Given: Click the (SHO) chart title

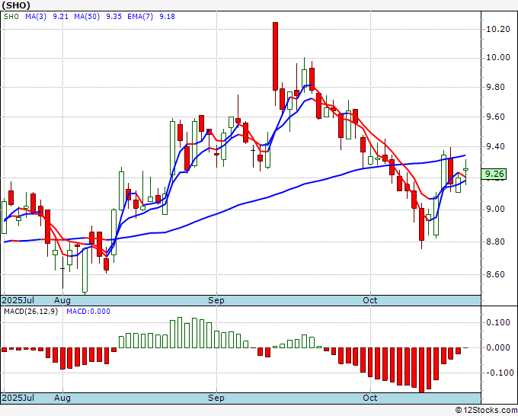Looking at the screenshot, I should pos(16,5).
